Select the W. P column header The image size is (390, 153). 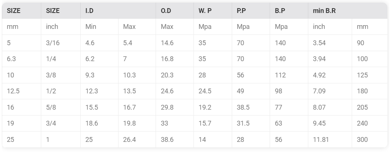(213, 11)
